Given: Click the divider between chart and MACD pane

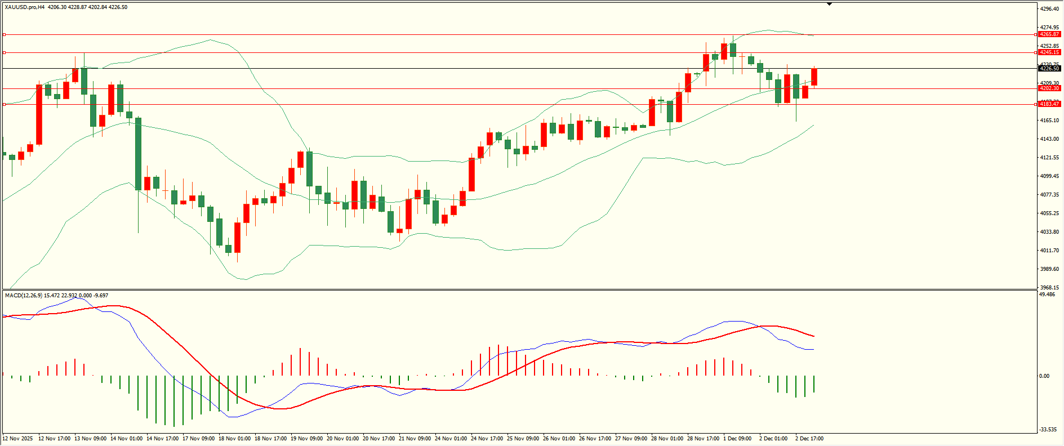Looking at the screenshot, I should [518, 290].
